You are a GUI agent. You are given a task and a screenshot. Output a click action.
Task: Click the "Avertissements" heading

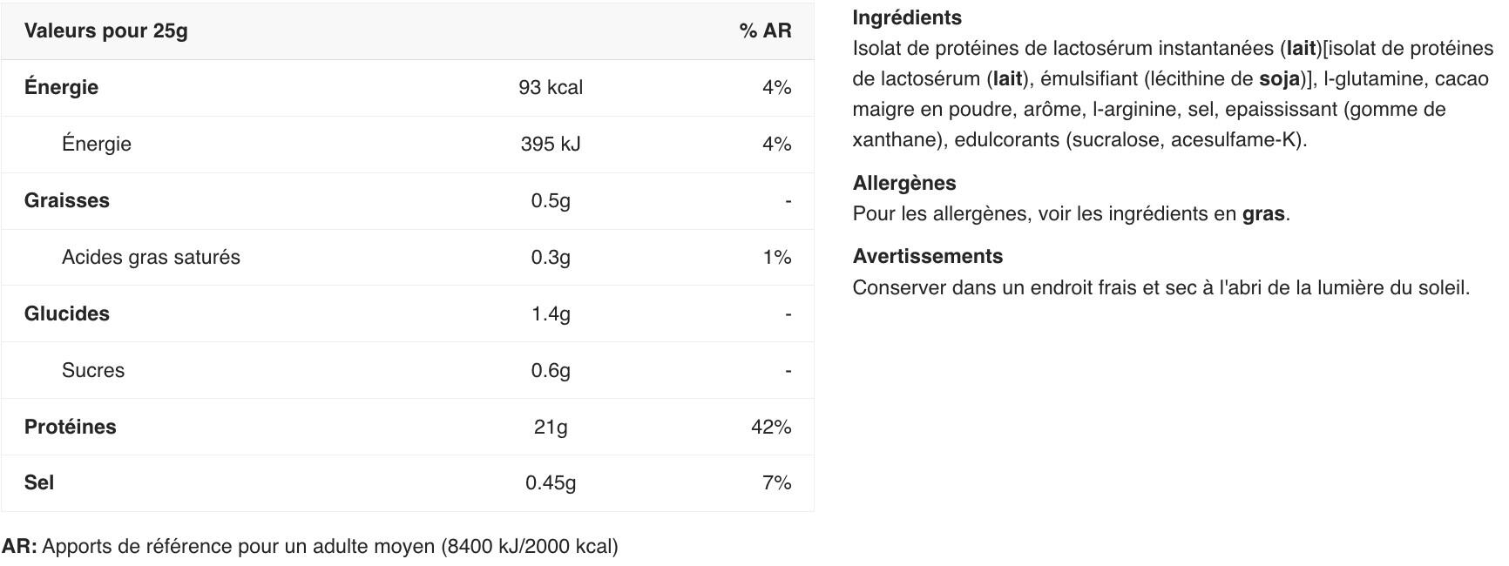click(928, 256)
